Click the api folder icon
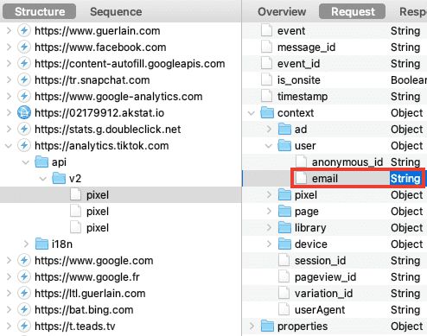This screenshot has width=427, height=336. click(x=41, y=162)
